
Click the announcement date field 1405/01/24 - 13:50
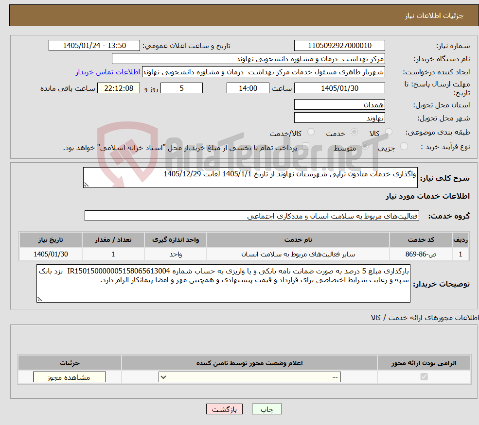tap(94, 46)
